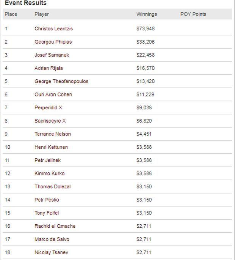
Task: Open Henri Kettunen's player link
Action: 51,147
